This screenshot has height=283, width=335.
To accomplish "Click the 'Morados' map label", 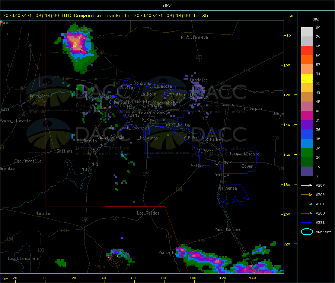I will pos(43,213).
